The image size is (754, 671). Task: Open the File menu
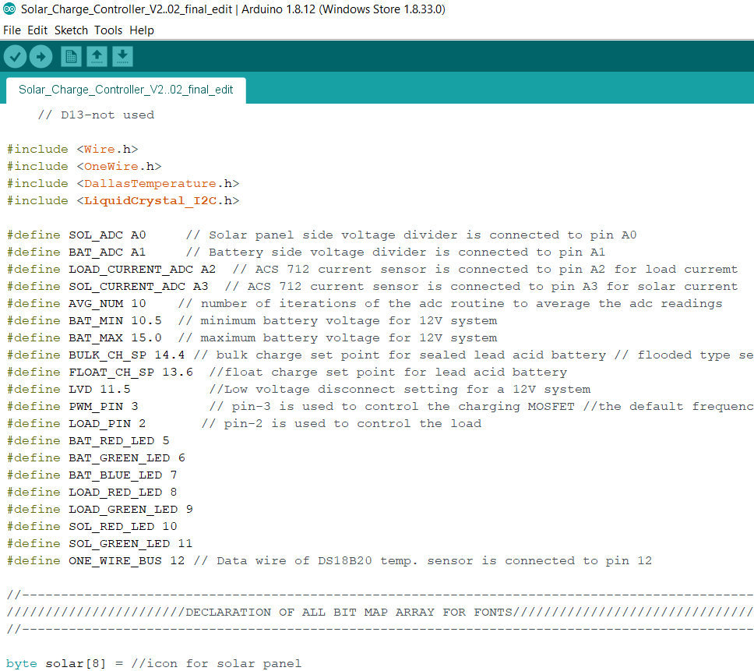coord(12,30)
